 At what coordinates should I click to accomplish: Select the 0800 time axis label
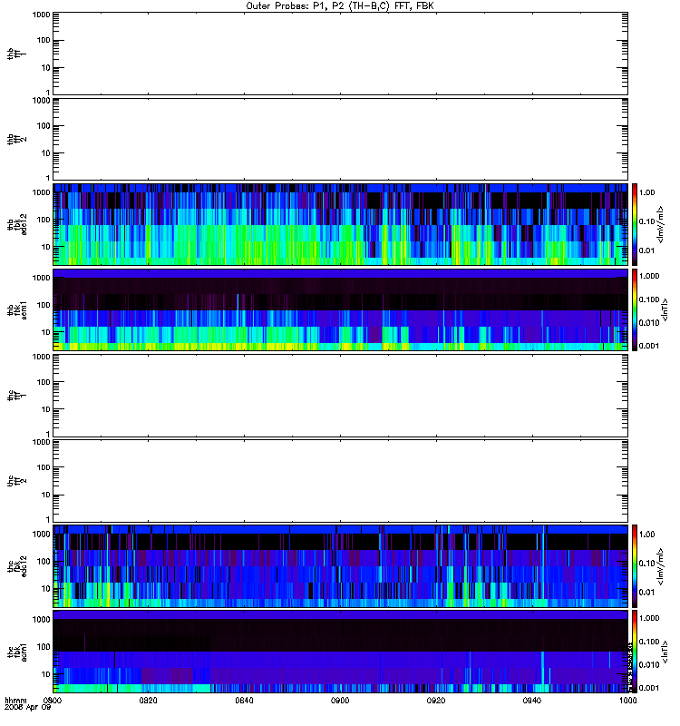(x=52, y=701)
